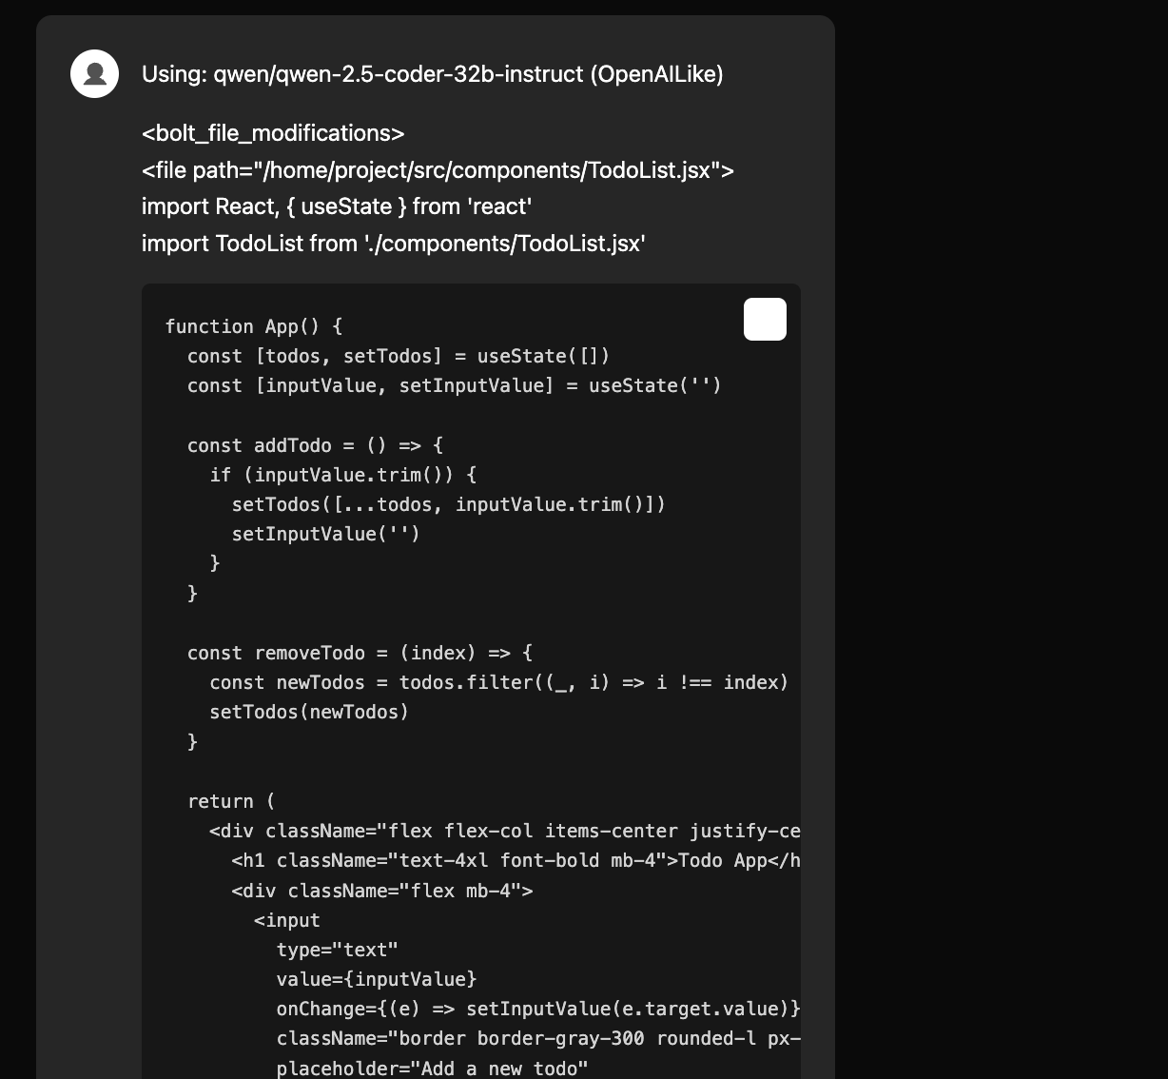Click the white copy button on code block

pos(765,319)
